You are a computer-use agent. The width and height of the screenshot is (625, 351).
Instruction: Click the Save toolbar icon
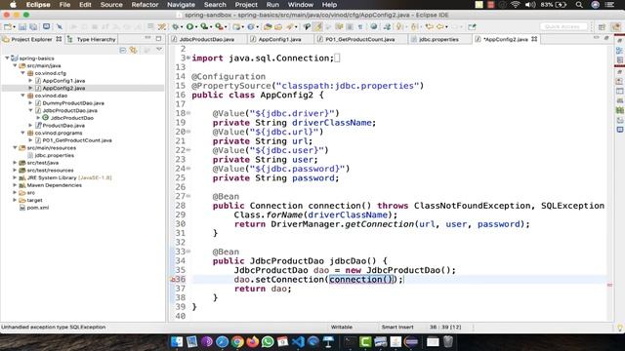pyautogui.click(x=22, y=26)
